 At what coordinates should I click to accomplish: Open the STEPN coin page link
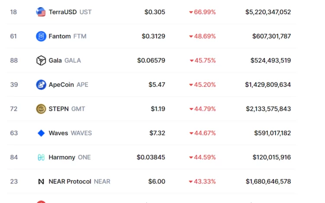click(x=59, y=109)
